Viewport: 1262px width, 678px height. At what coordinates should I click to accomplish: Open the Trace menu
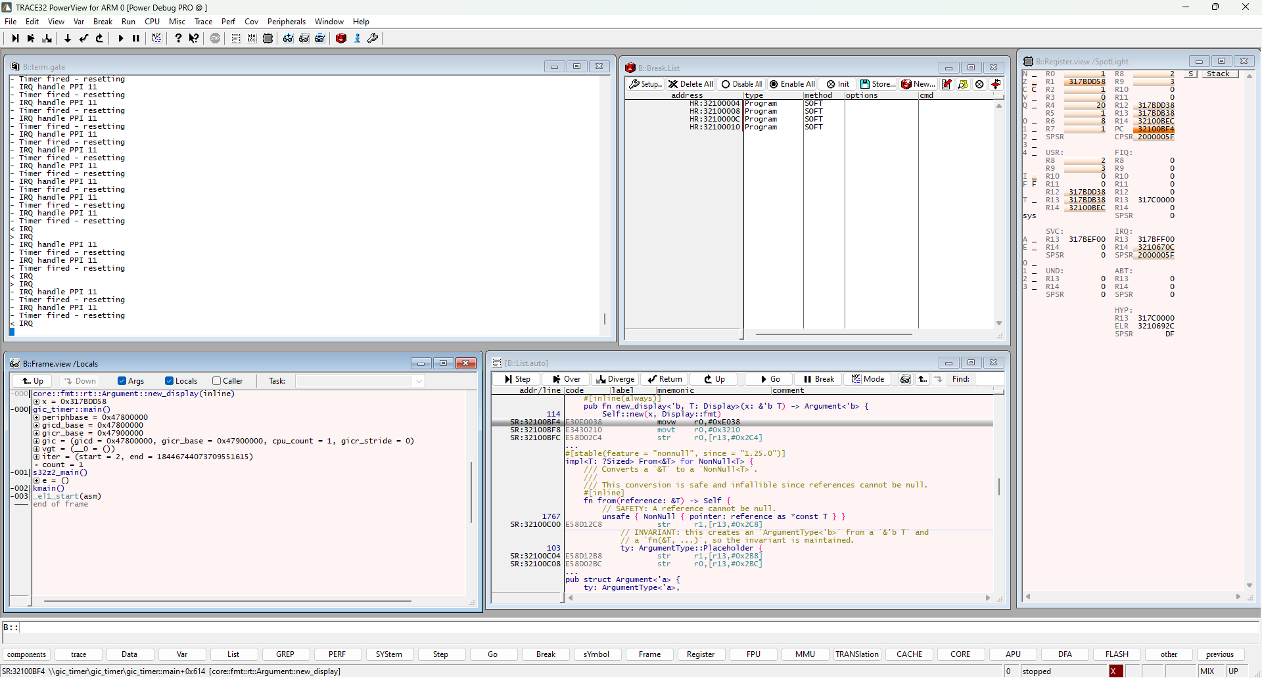203,21
